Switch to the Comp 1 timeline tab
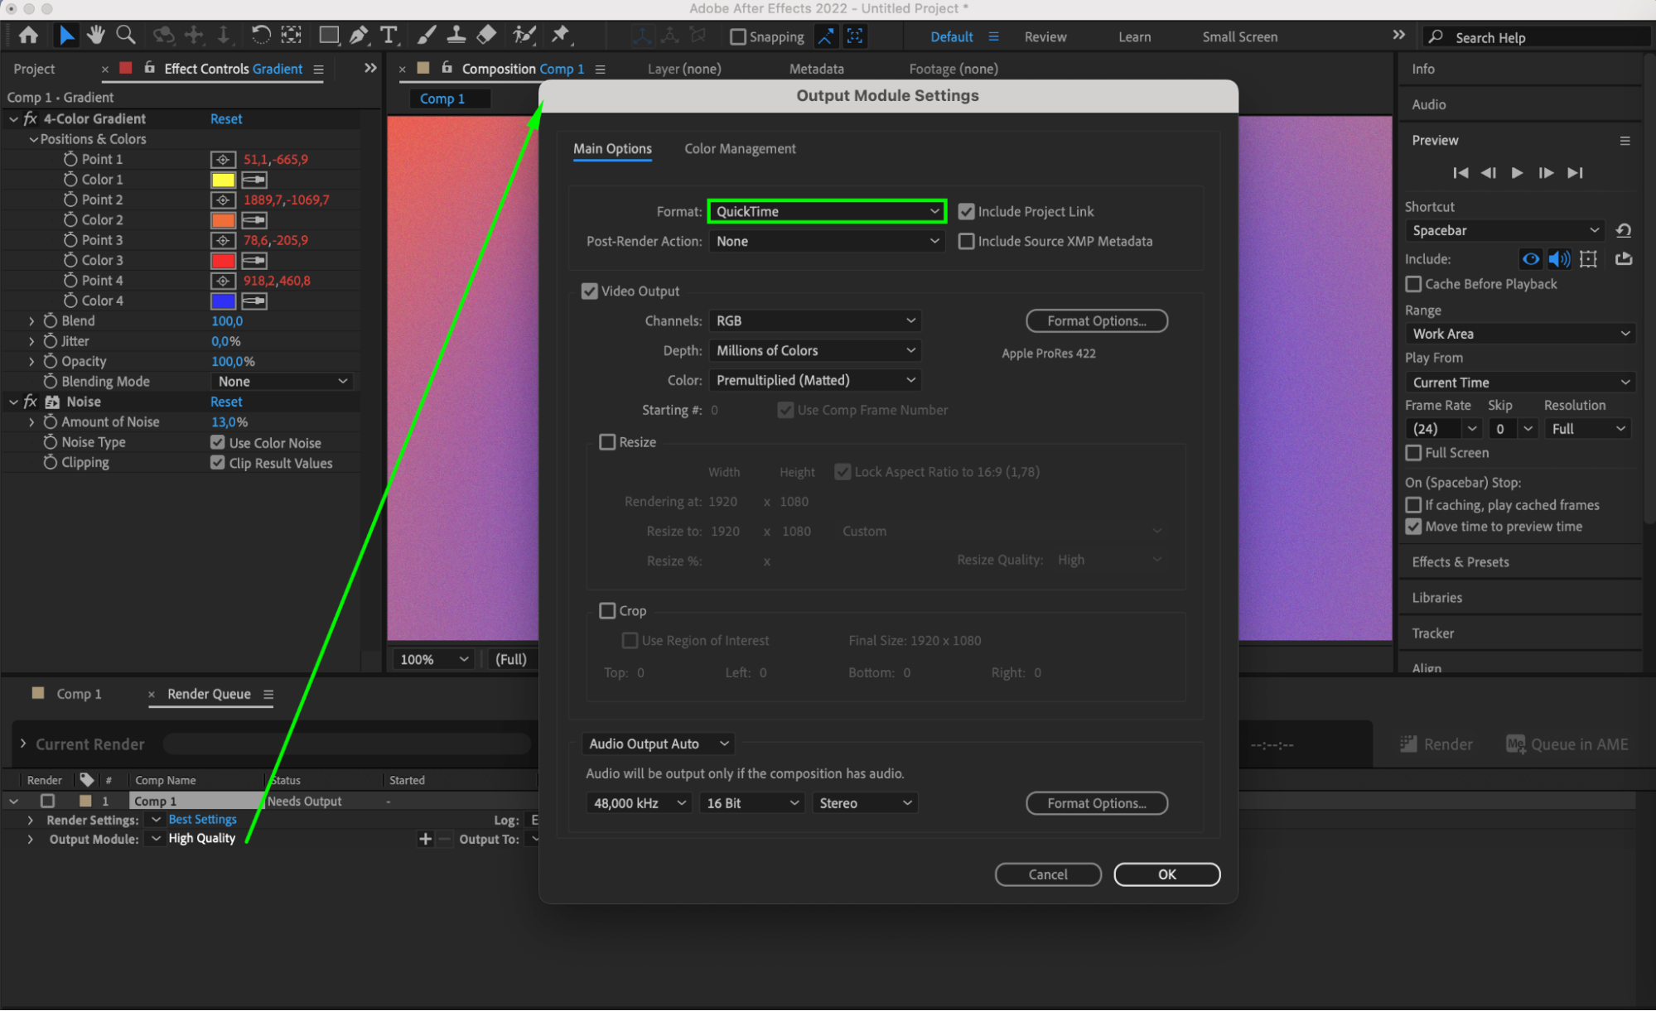 pos(79,694)
